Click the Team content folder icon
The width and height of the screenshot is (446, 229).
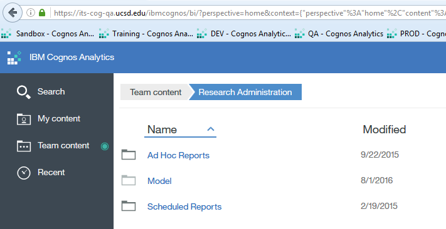[x=24, y=146]
